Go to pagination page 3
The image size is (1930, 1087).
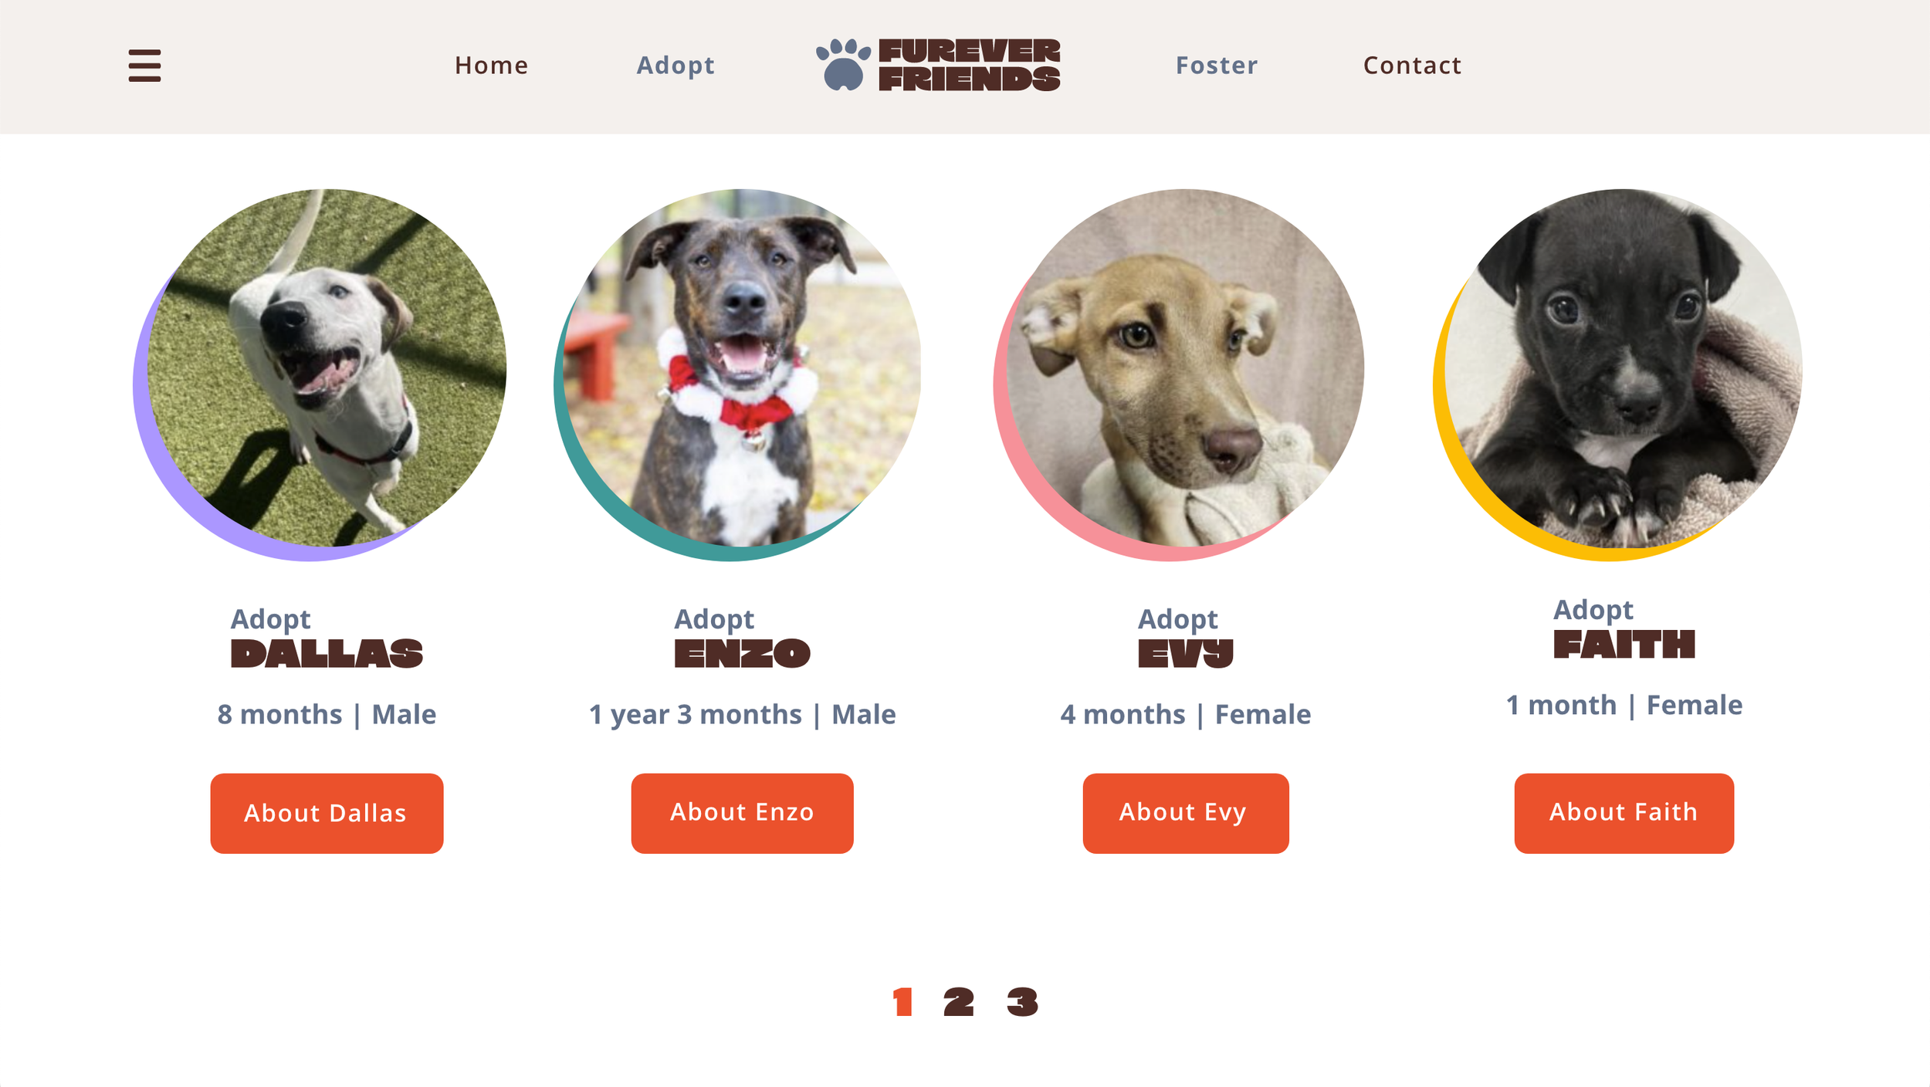(1022, 1002)
